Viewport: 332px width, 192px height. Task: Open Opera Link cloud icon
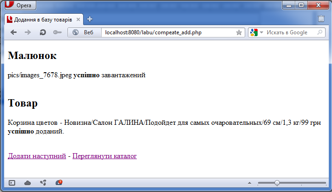[x=28, y=183]
